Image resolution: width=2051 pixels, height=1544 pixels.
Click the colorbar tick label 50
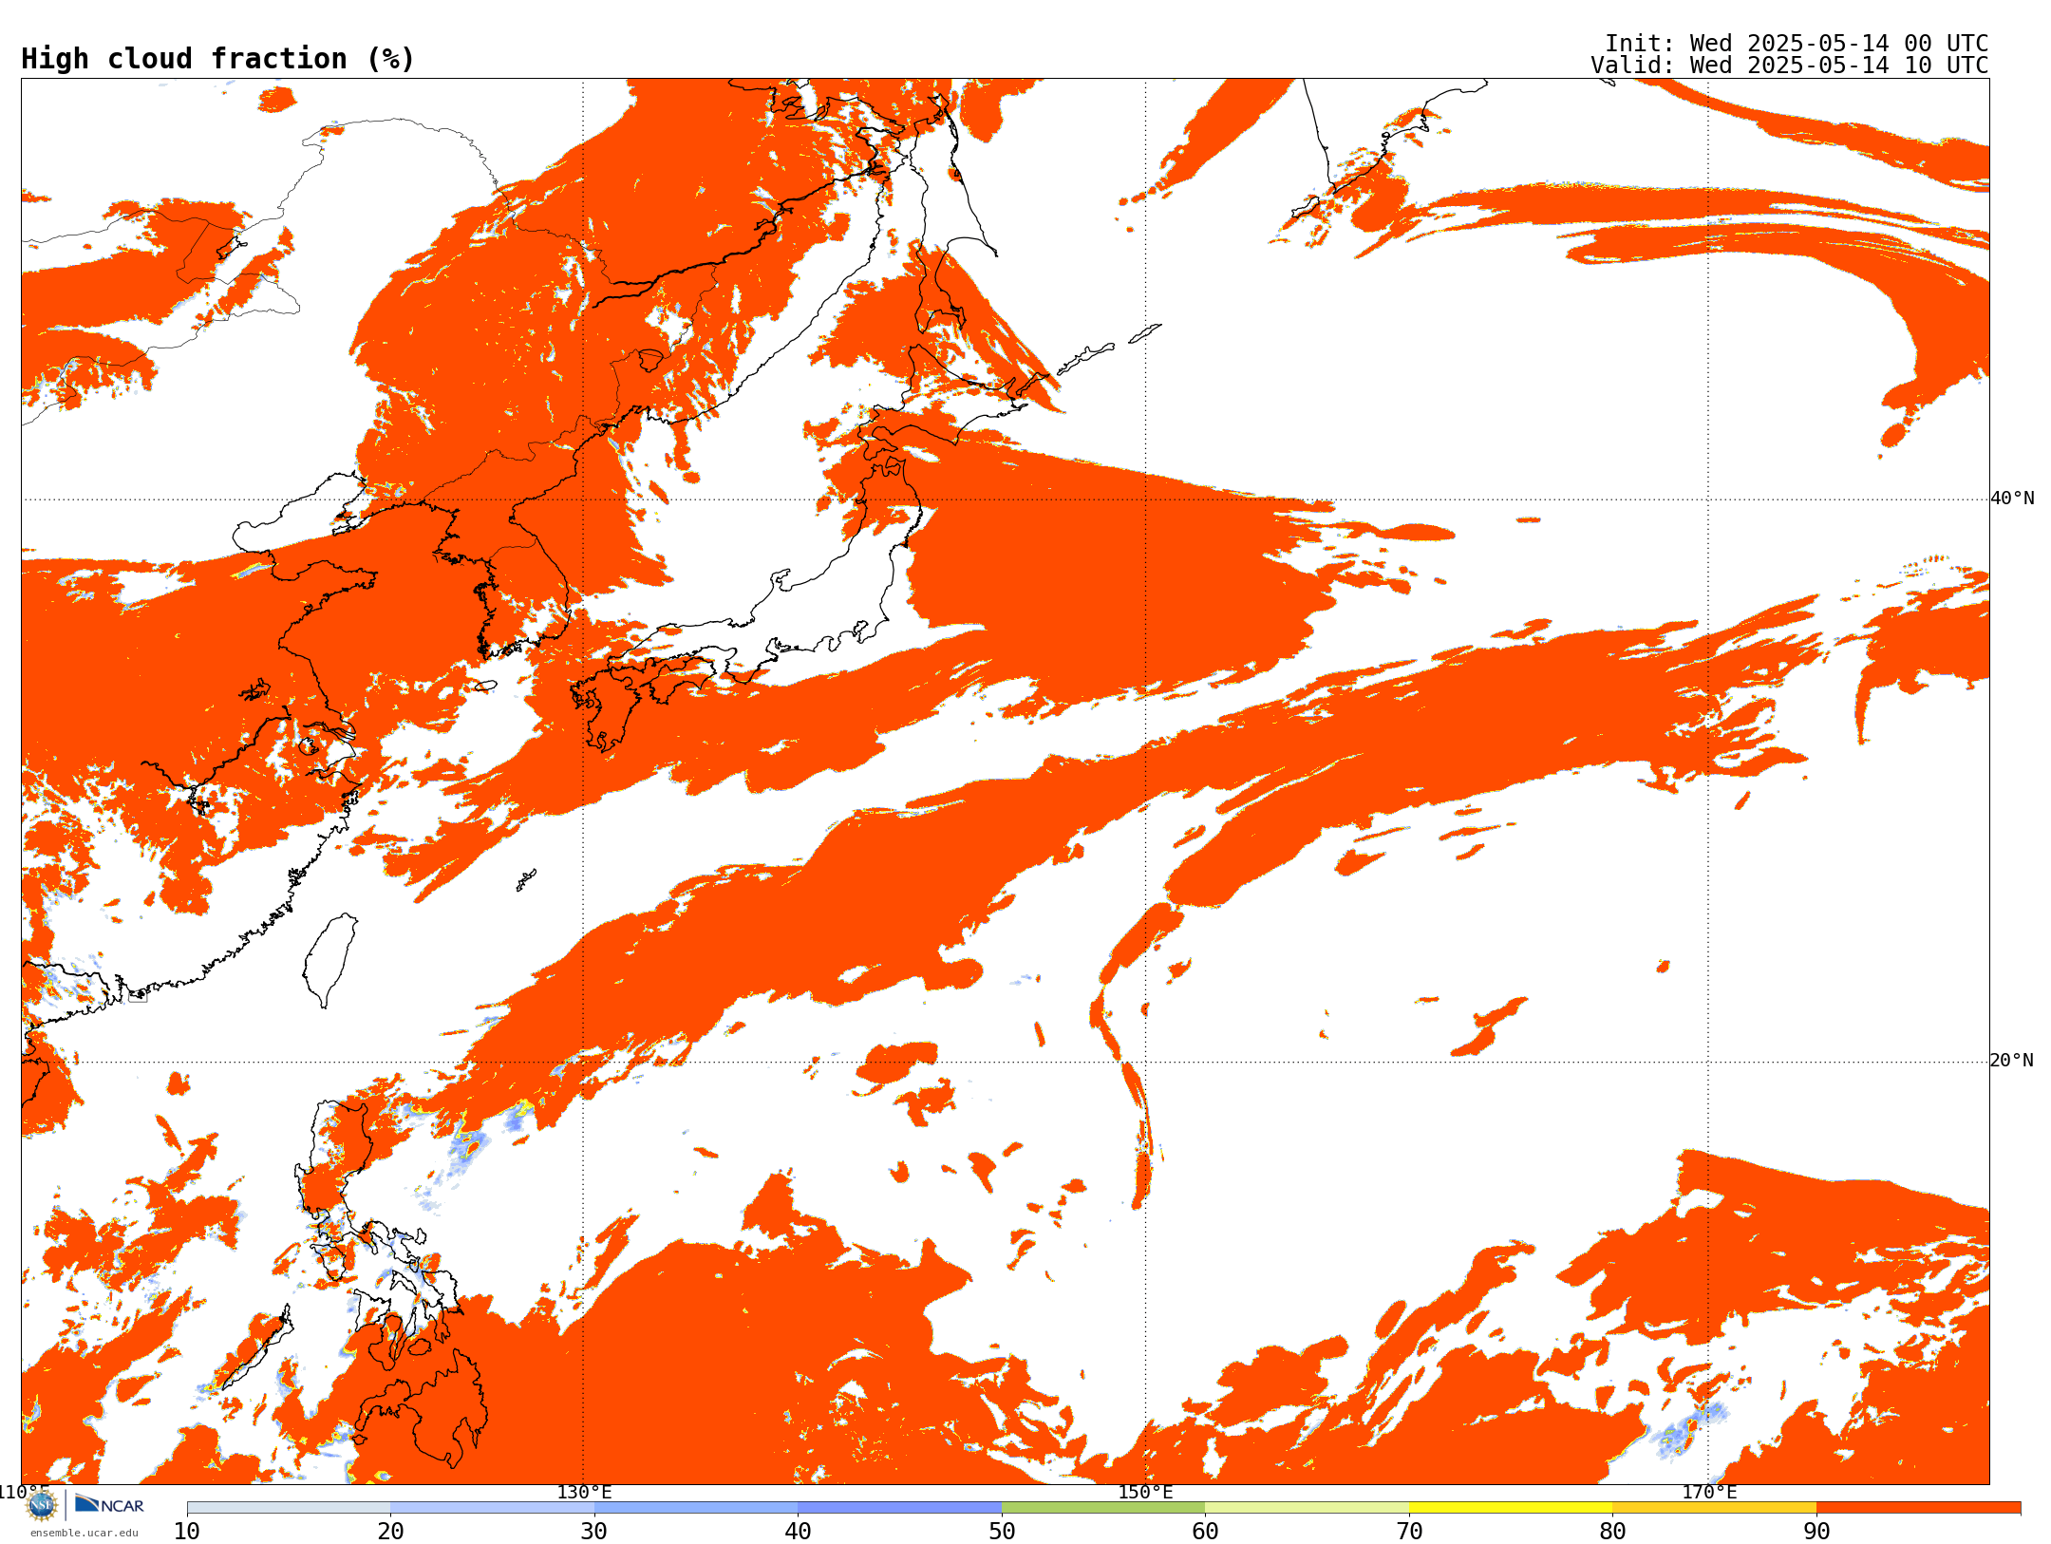point(1002,1532)
